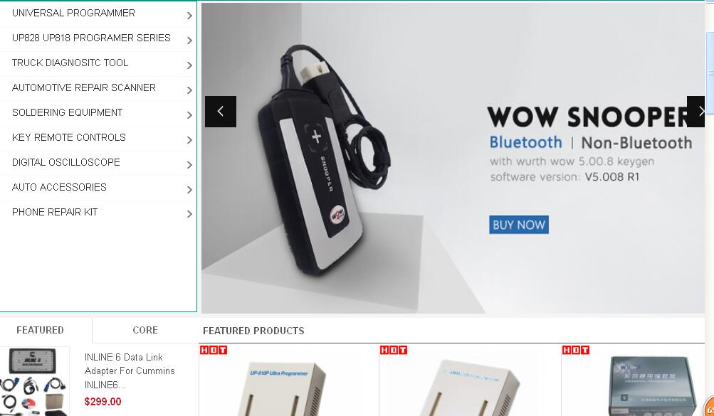
Task: Open INLINE 6 Data Link Adapter link
Action: point(130,371)
